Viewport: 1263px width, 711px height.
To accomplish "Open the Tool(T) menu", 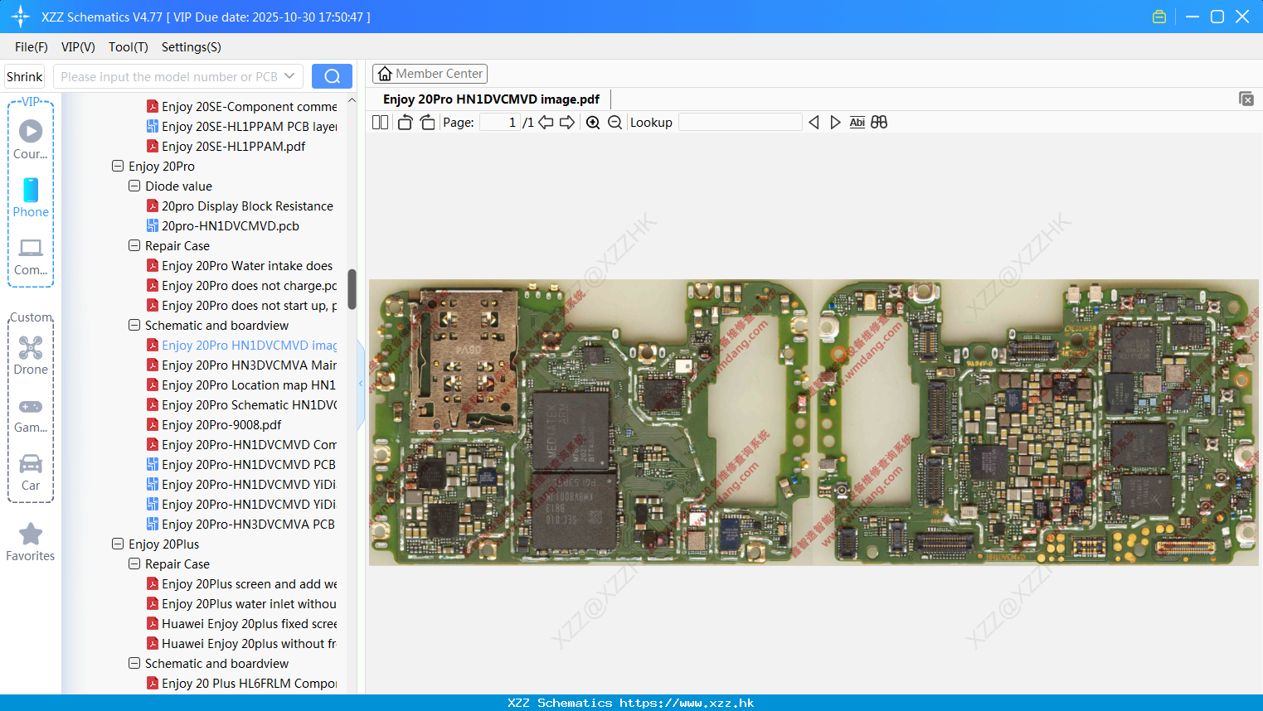I will point(129,46).
